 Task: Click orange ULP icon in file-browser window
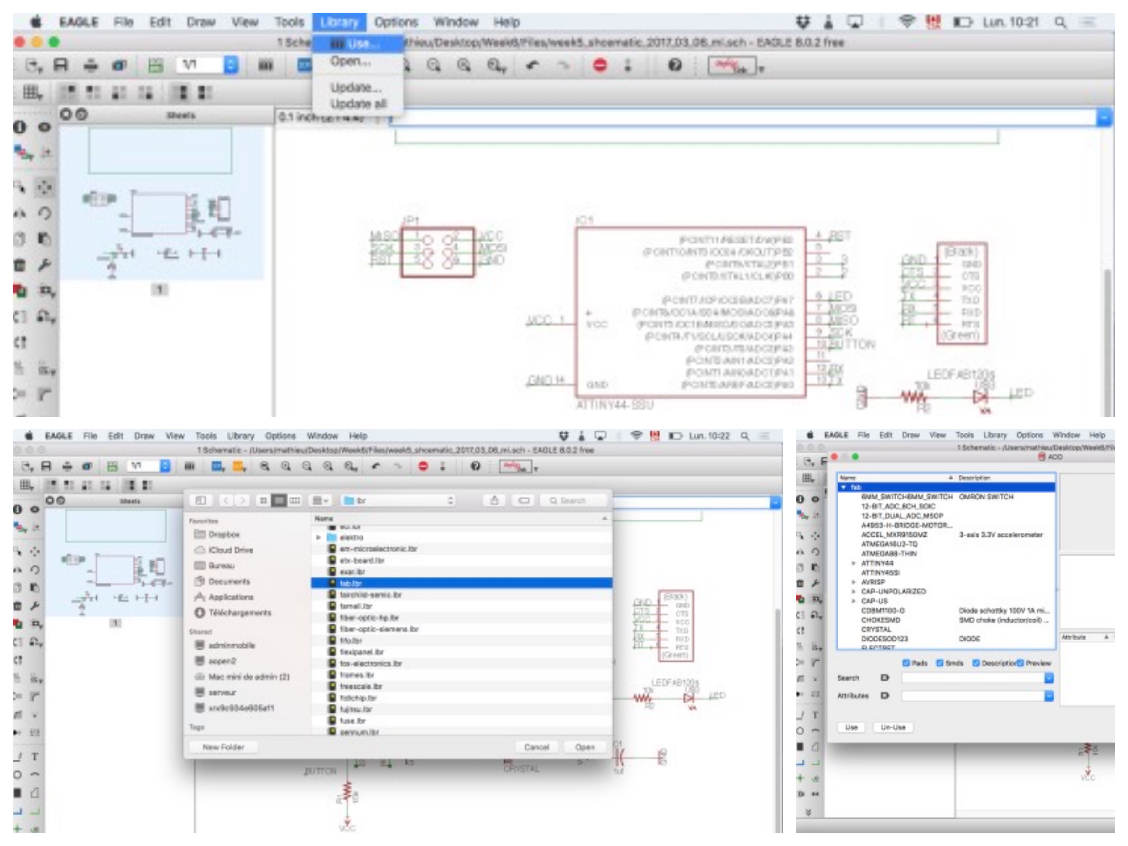[239, 466]
